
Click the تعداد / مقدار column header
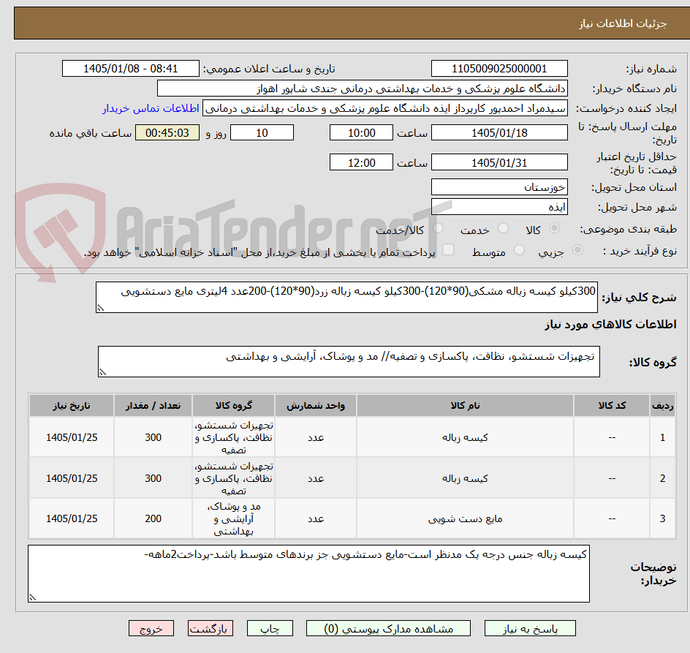coord(153,406)
